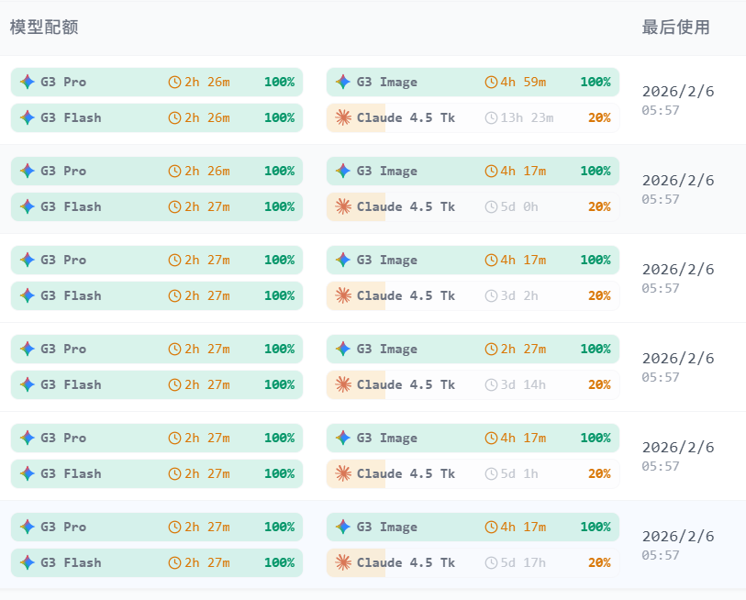Click the 20% value next to 5d 1h

(599, 473)
